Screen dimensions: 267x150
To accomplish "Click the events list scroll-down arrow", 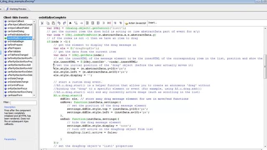I will [x=34, y=95].
